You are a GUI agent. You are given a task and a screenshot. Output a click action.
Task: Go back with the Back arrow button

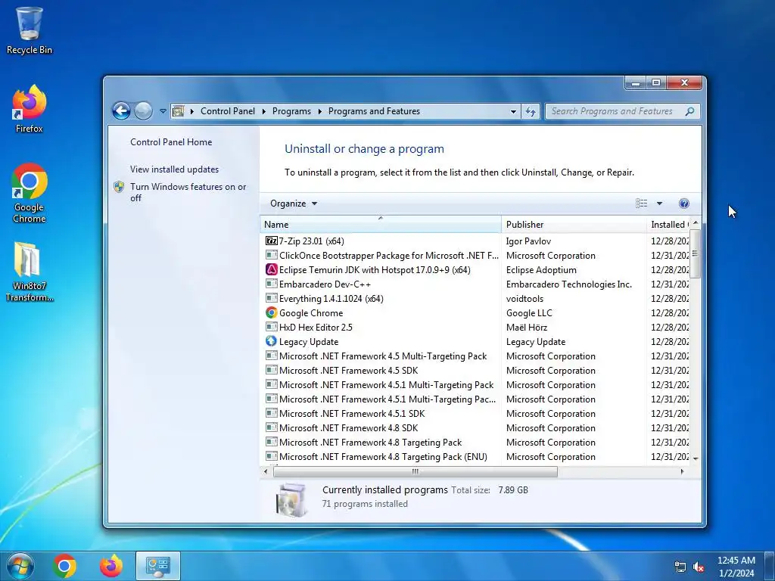click(x=121, y=111)
